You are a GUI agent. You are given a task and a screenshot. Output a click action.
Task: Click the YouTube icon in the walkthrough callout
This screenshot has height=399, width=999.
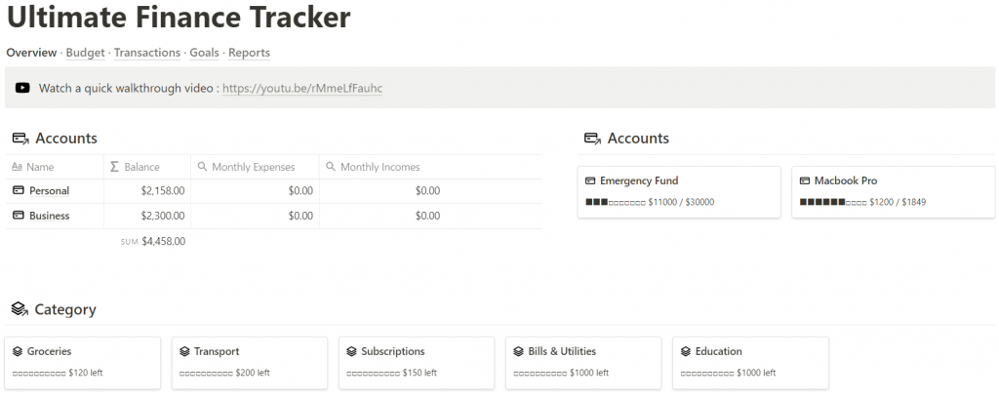point(22,88)
